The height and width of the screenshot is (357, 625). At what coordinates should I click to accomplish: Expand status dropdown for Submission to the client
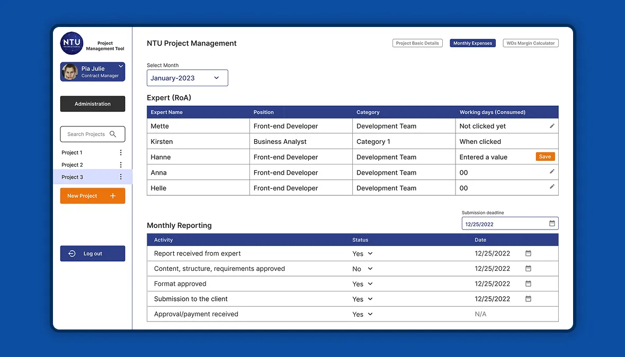(x=370, y=299)
